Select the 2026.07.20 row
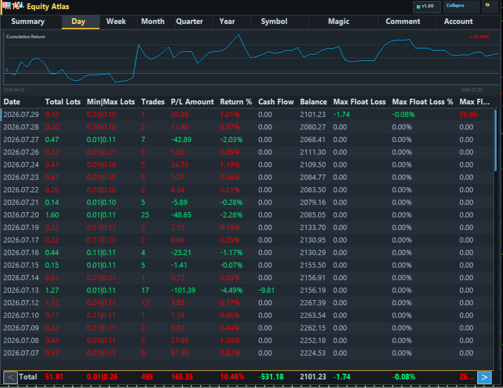This screenshot has width=503, height=388. click(x=247, y=215)
